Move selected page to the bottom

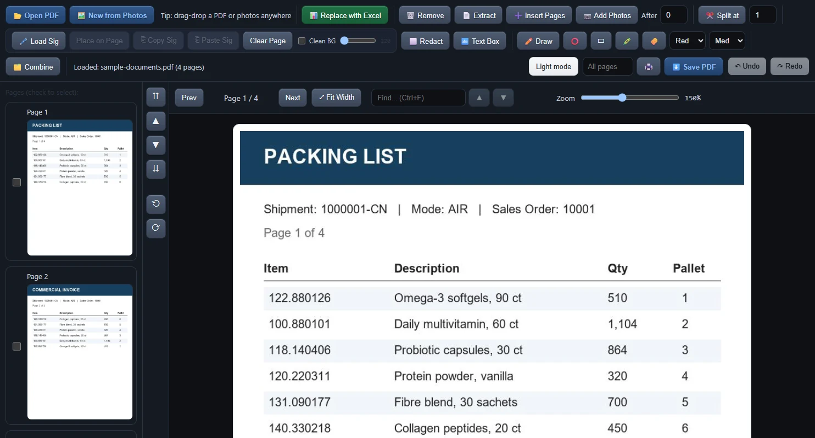(156, 169)
